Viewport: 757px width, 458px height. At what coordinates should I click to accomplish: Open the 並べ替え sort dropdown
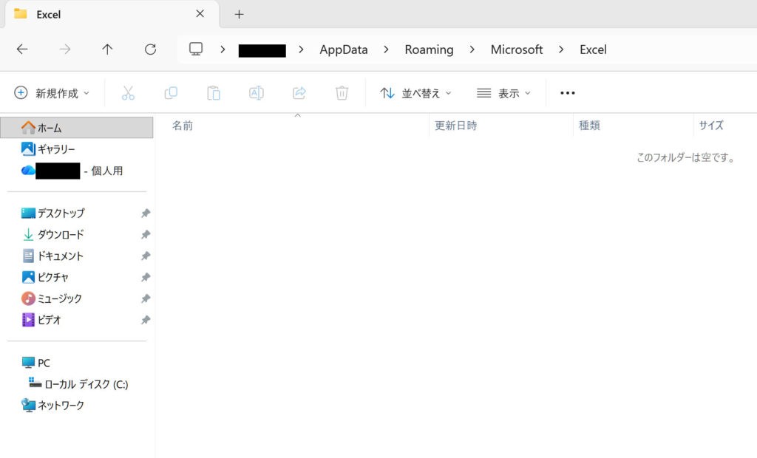(415, 93)
